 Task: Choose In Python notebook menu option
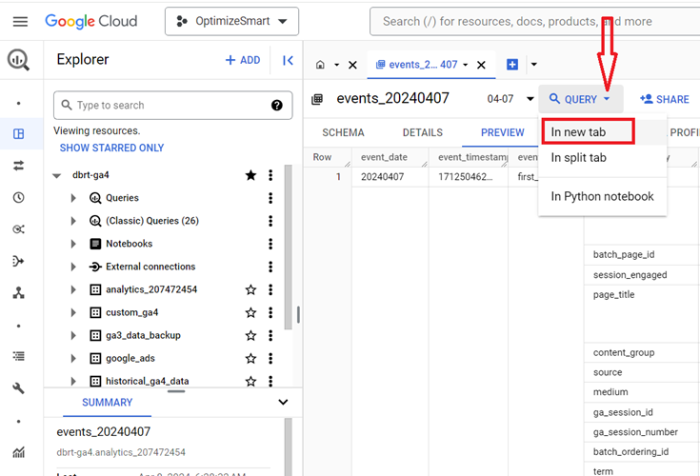coord(602,196)
